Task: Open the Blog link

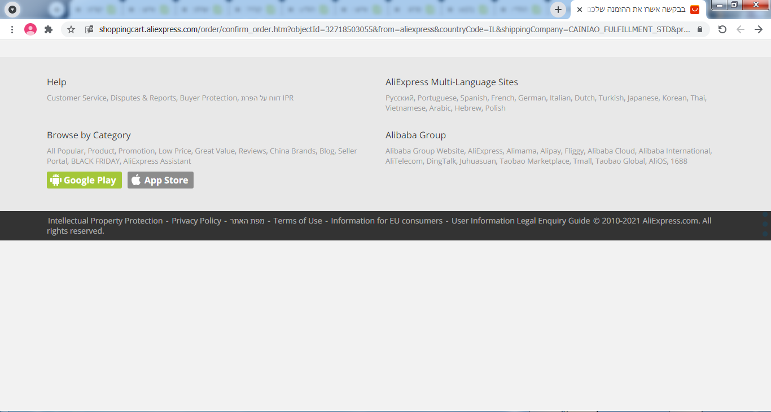Action: click(327, 151)
